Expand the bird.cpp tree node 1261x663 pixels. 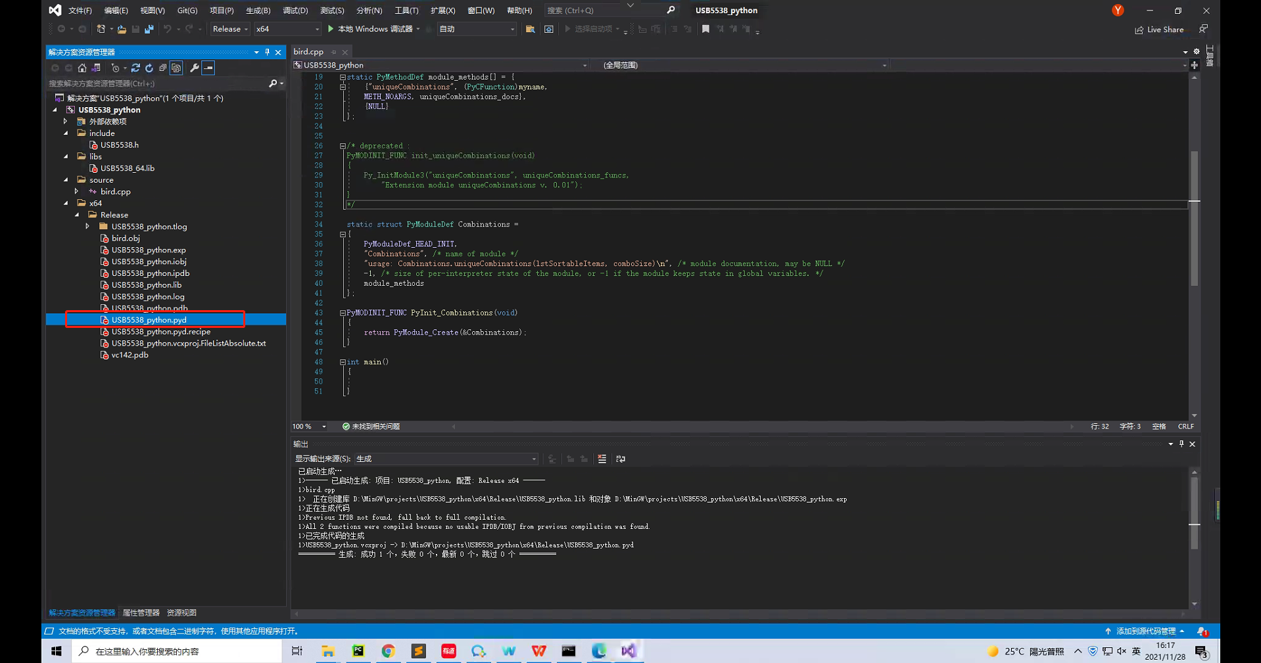click(77, 191)
